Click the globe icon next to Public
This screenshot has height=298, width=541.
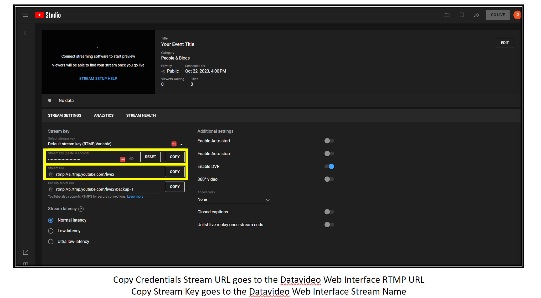(x=163, y=71)
